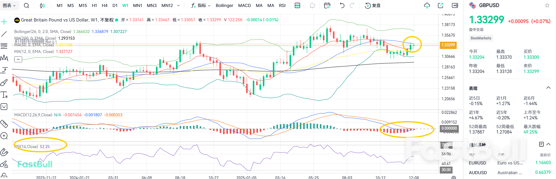
Task: Collapse the 表现 performance section
Action: [x=548, y=88]
